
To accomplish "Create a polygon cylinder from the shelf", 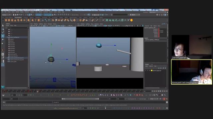I will [12, 20].
